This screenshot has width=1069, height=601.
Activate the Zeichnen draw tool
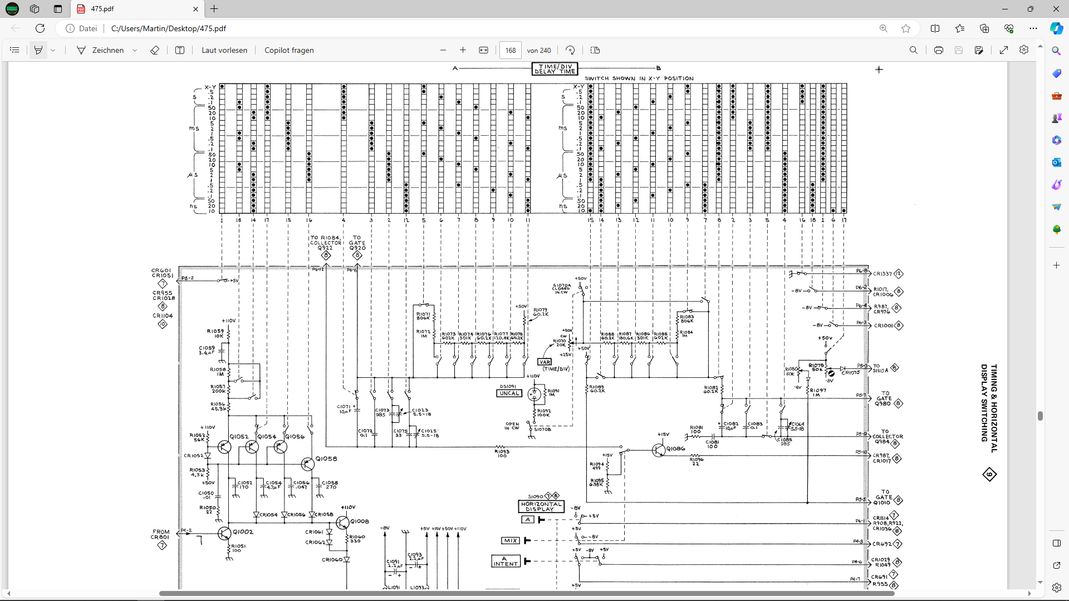coord(100,50)
